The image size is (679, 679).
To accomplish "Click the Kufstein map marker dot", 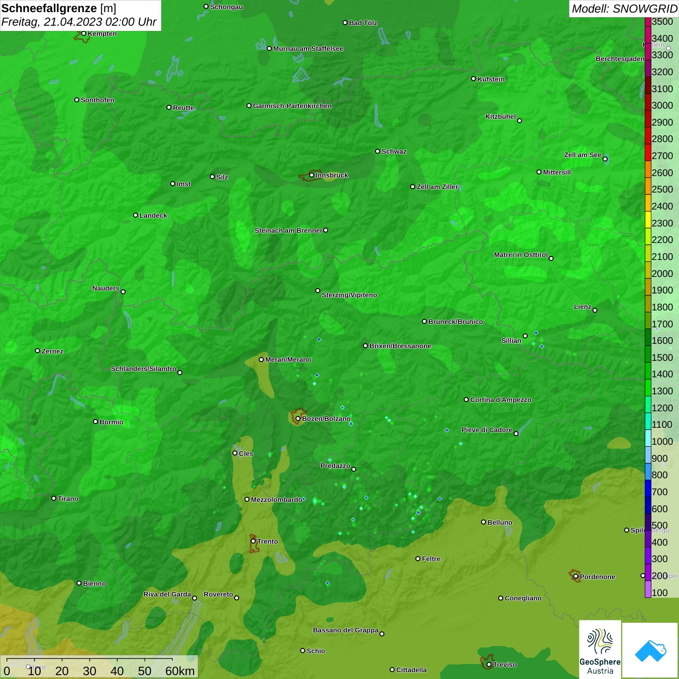I will (x=473, y=79).
